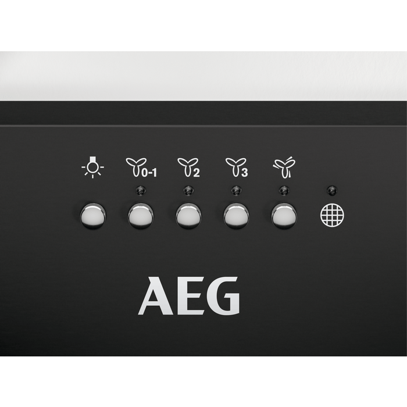This screenshot has height=407, width=407.
Task: Click the intensive fan boost symbol
Action: 284,167
